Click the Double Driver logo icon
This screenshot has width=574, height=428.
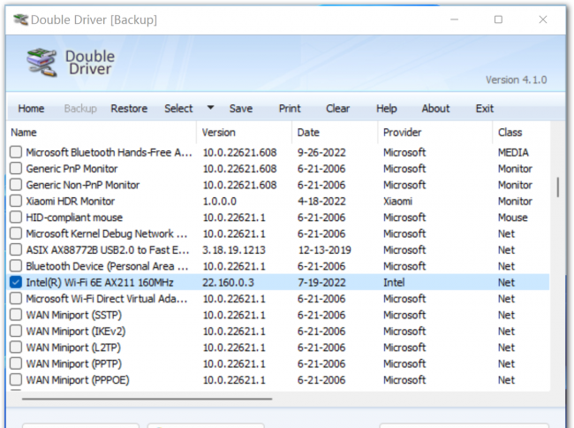point(42,62)
